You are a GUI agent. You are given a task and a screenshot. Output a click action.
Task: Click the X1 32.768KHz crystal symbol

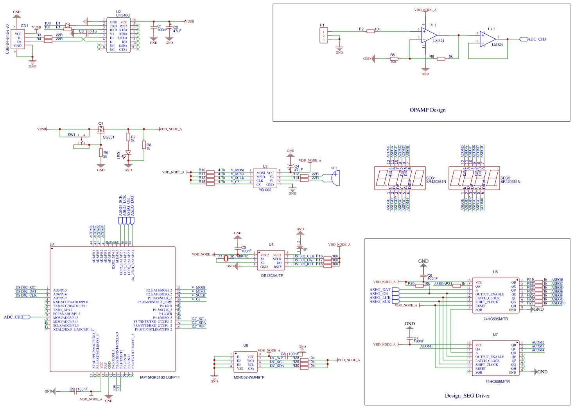(226, 258)
